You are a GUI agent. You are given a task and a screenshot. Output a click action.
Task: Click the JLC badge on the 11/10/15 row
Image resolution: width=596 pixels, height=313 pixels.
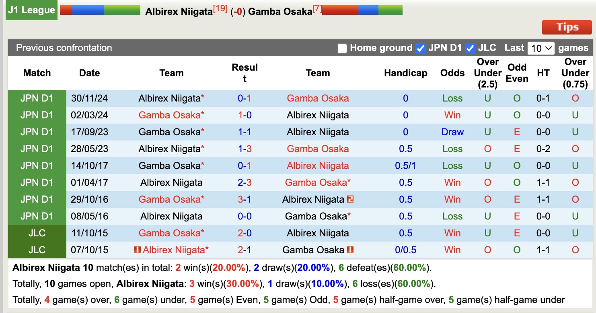37,233
